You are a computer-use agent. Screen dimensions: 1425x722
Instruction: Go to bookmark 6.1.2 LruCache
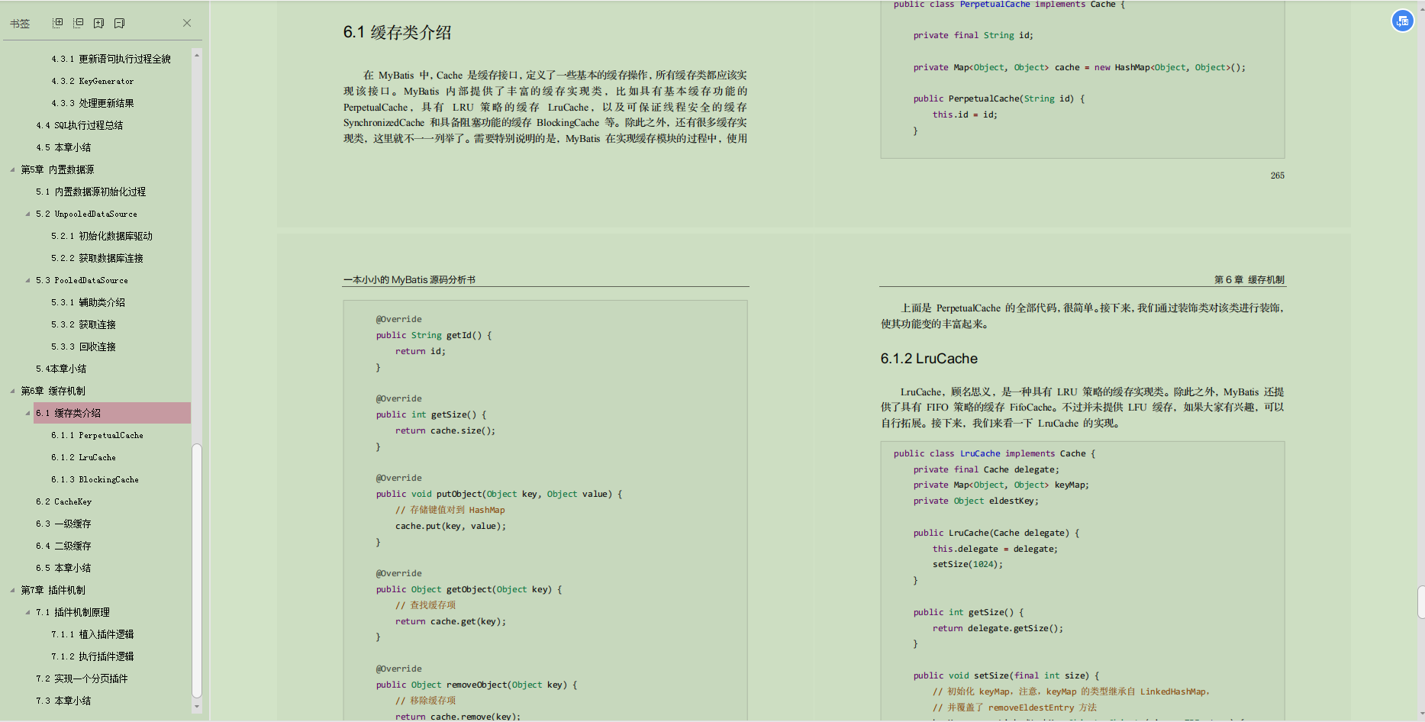pos(83,457)
